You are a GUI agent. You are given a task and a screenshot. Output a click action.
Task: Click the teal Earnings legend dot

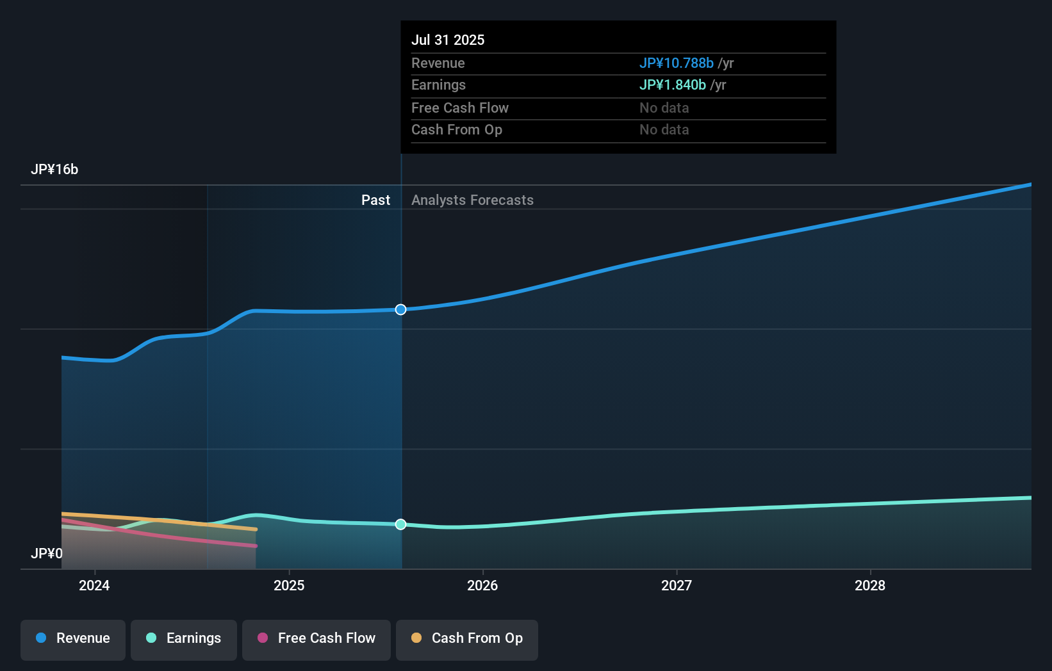click(x=152, y=638)
